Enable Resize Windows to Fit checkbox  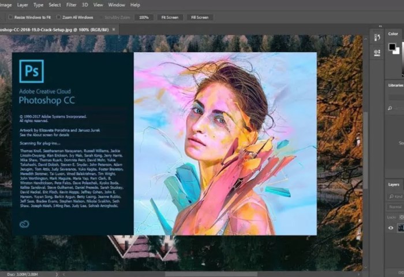pos(10,17)
